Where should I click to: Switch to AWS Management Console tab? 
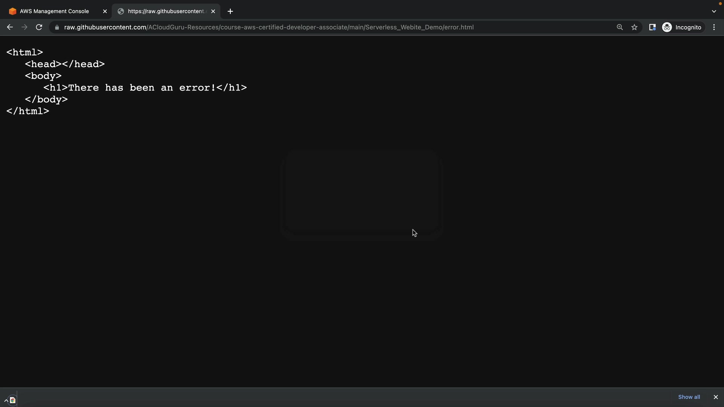click(x=54, y=11)
